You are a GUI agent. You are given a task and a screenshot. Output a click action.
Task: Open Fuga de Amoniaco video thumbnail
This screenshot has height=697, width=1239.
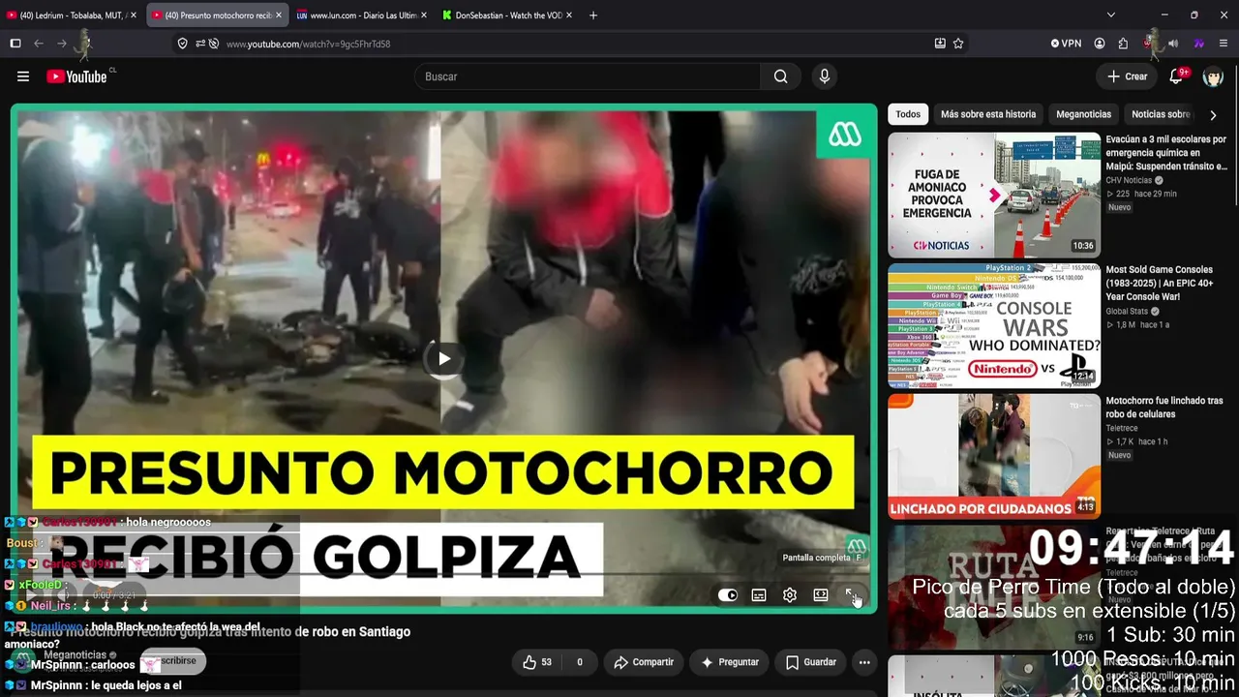tap(994, 195)
